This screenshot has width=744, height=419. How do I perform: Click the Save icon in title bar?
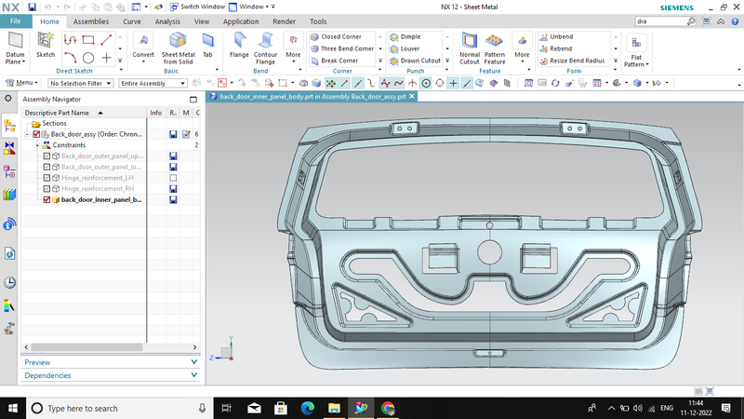[x=32, y=7]
